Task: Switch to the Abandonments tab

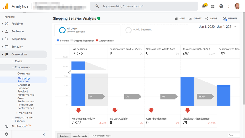Action: (x=80, y=136)
